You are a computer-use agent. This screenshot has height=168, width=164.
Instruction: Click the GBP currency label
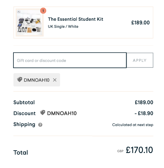click(121, 151)
